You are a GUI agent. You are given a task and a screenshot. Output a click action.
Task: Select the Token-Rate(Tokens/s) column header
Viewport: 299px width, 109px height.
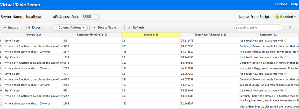tap(210, 35)
